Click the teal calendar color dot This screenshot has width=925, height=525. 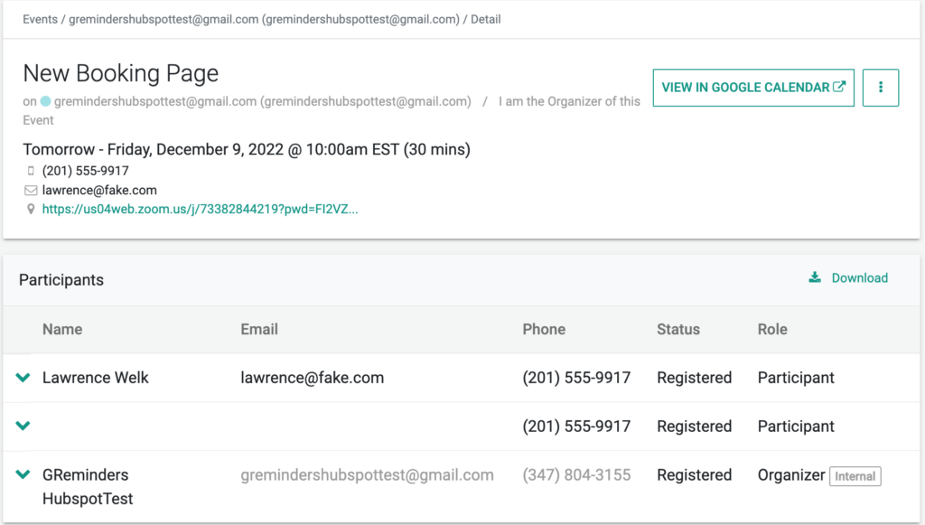coord(45,101)
